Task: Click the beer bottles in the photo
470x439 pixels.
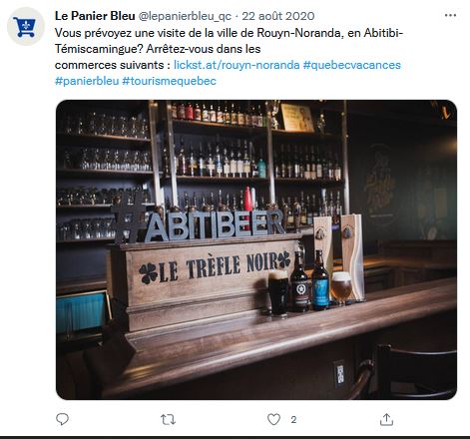Action: [x=309, y=280]
